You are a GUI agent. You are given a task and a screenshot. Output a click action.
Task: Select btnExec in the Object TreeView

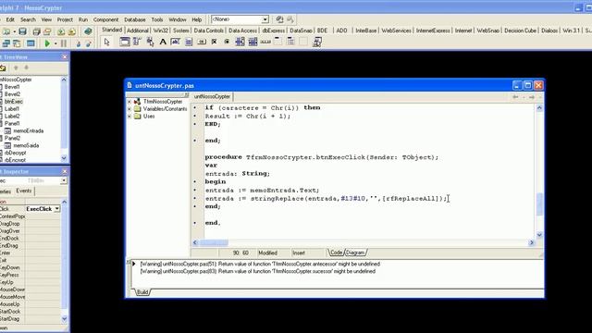point(14,102)
